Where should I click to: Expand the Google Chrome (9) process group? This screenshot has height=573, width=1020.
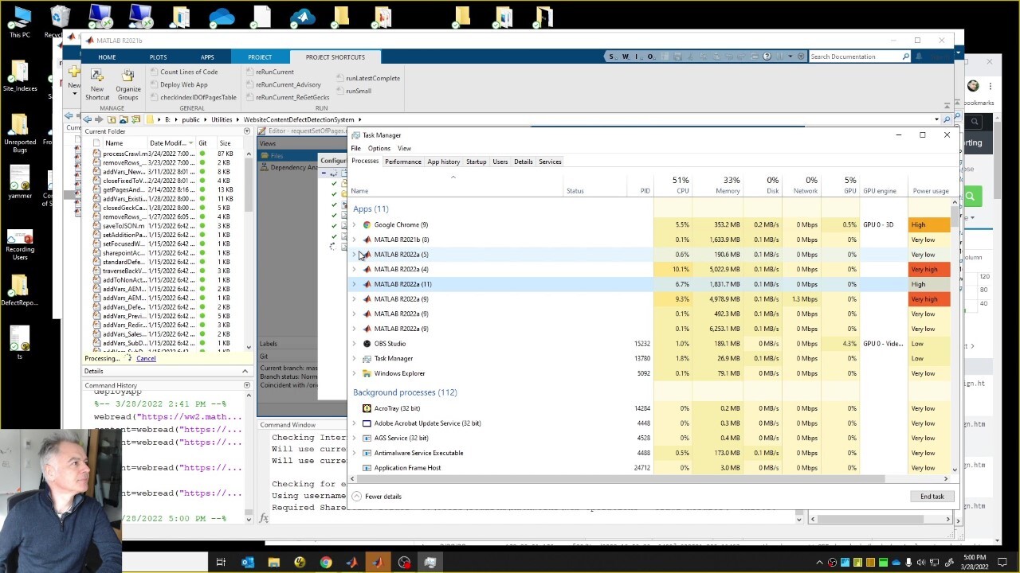[355, 225]
